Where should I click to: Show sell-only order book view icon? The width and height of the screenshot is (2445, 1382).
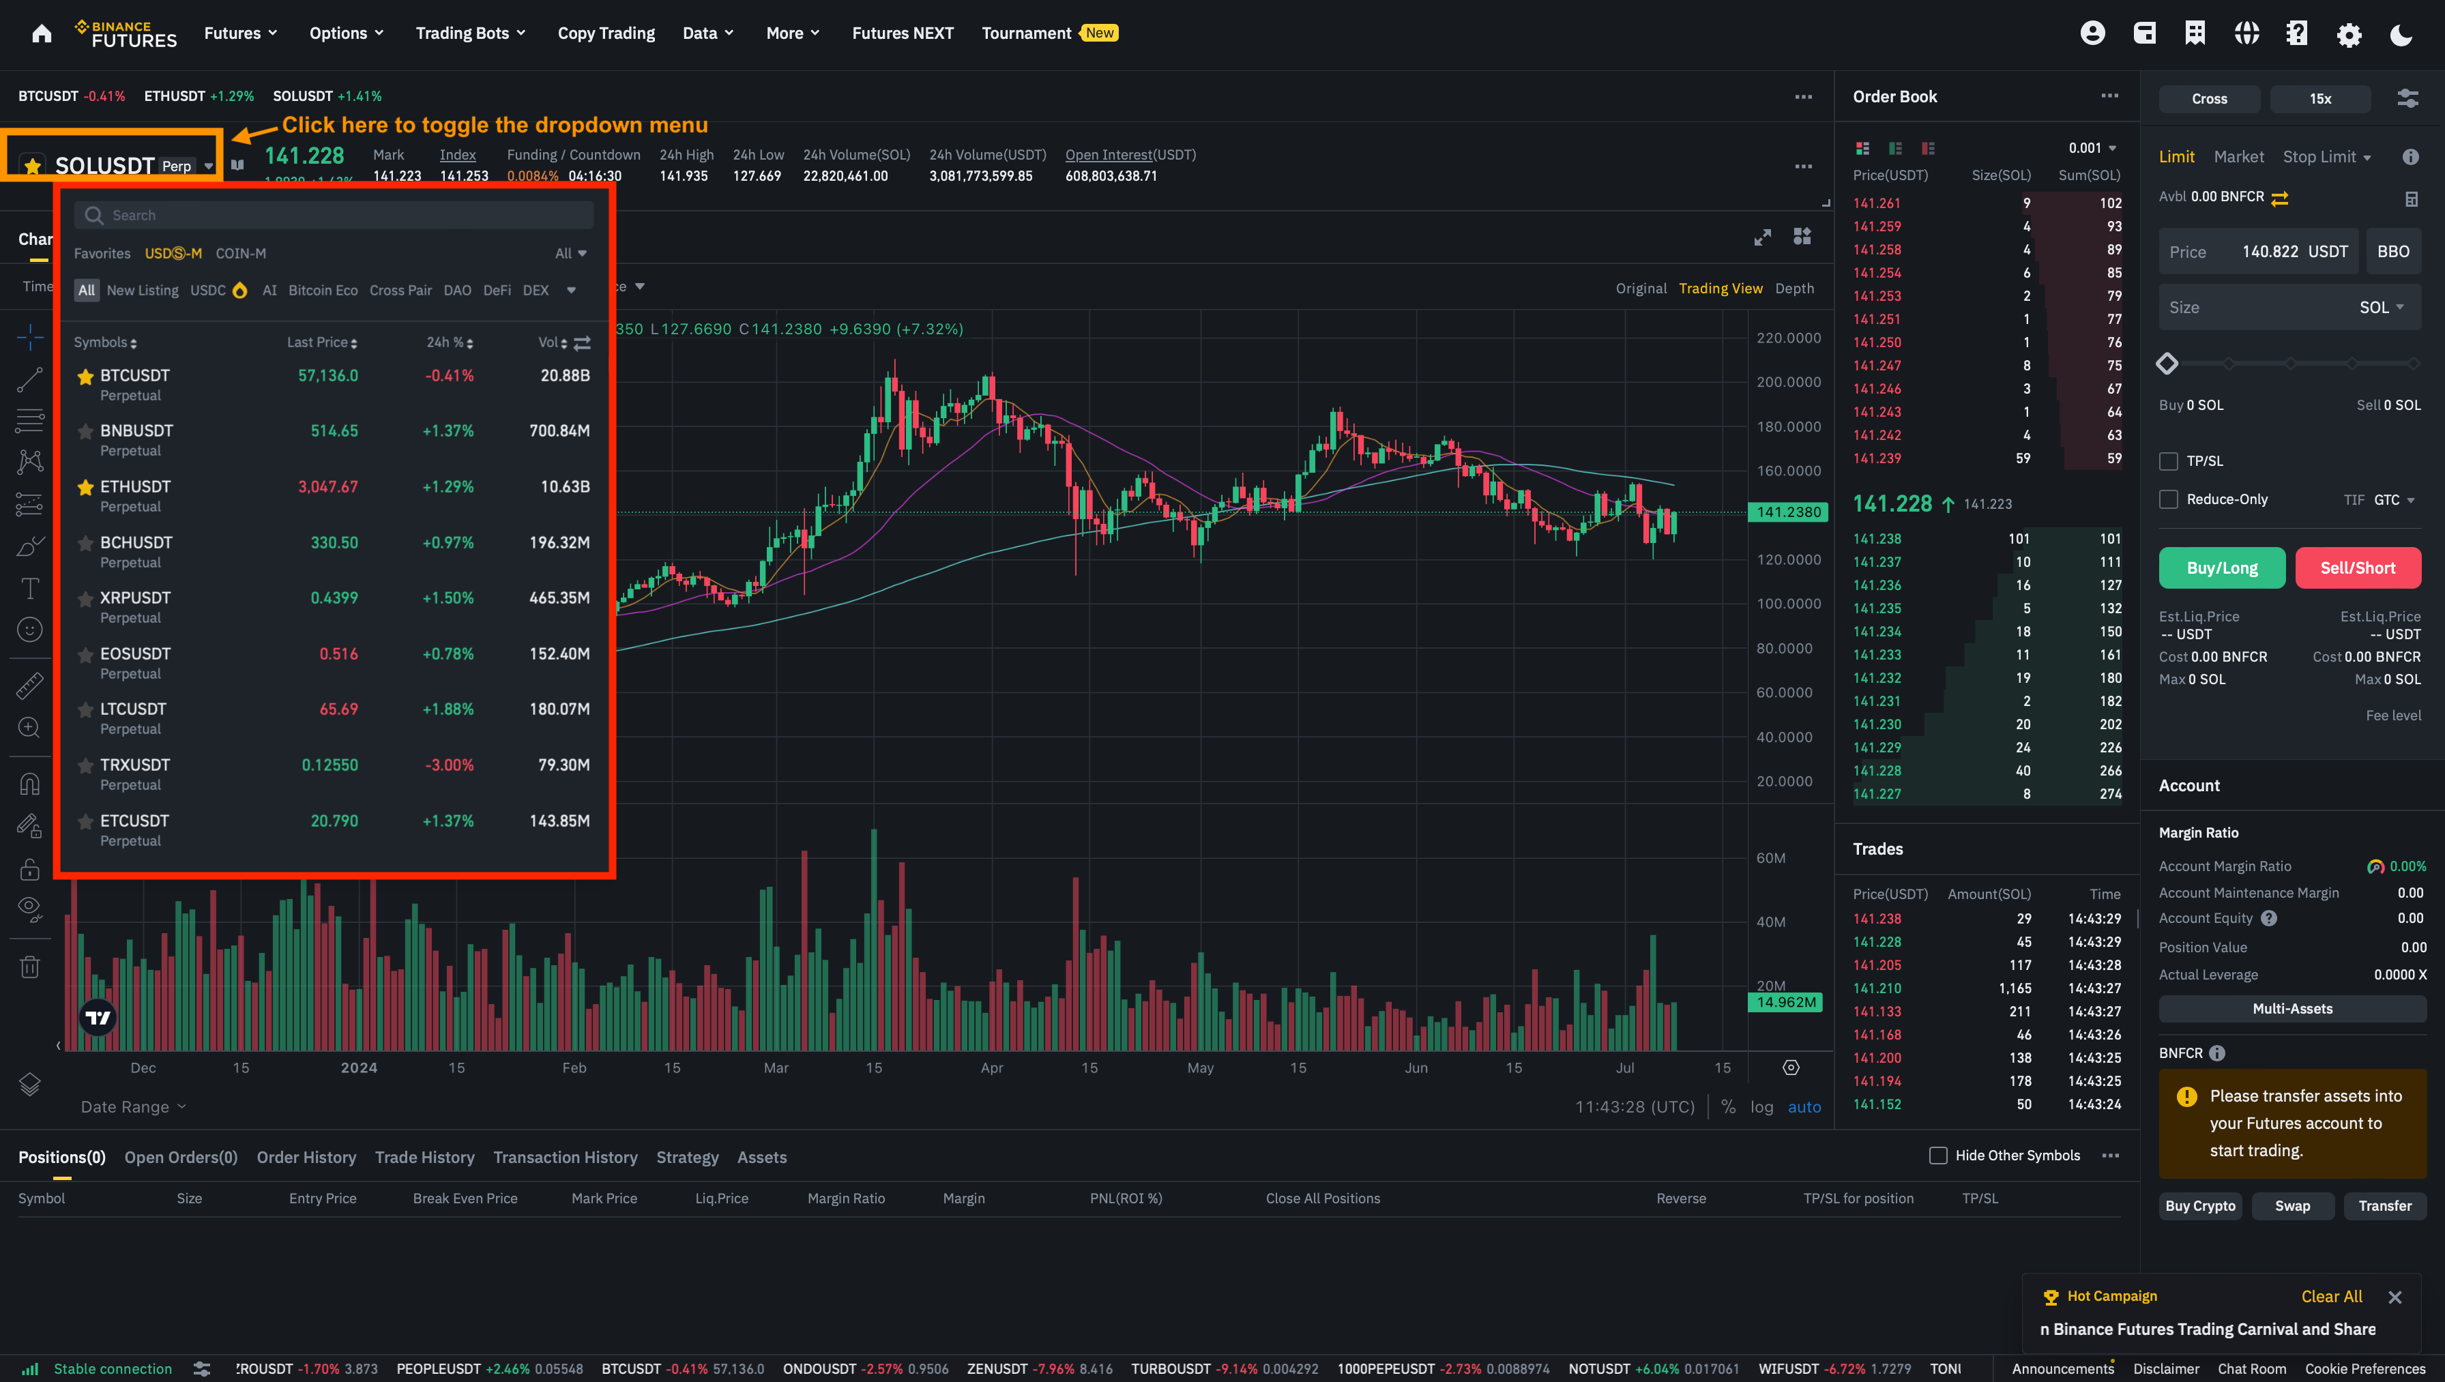tap(1928, 148)
